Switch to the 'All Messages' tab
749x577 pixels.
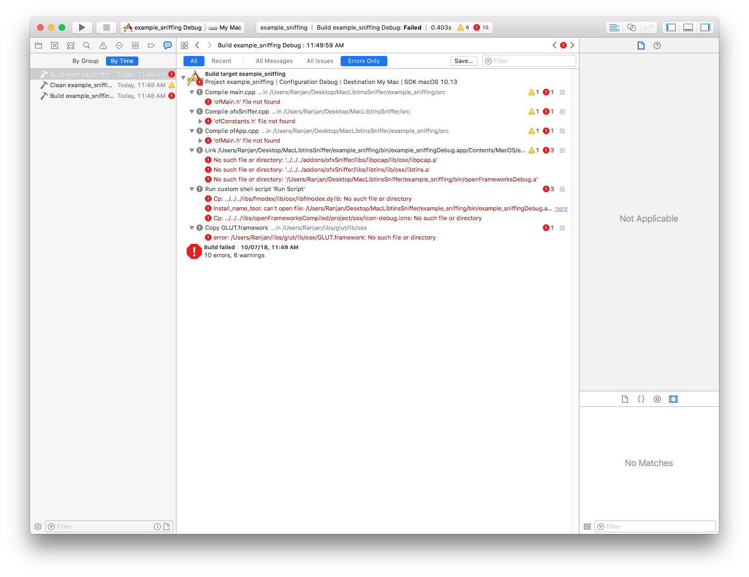pos(274,61)
